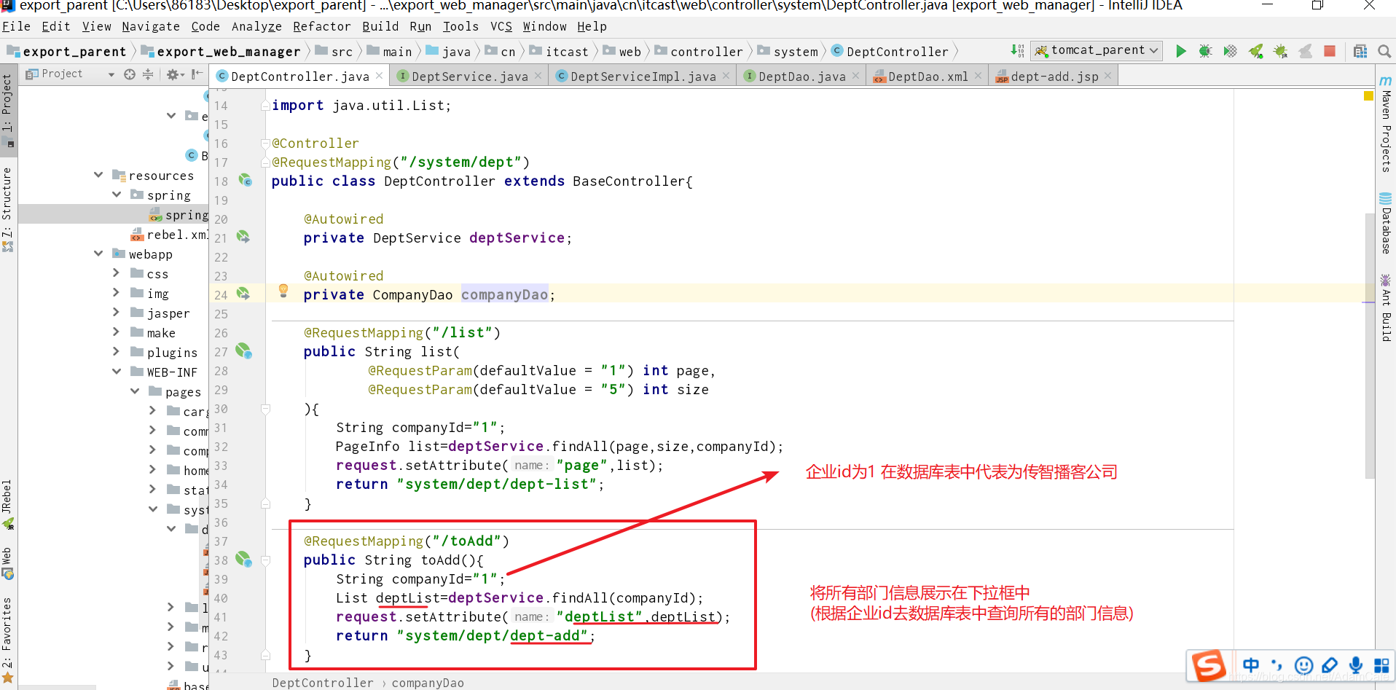
Task: Stop the running process with red square
Action: click(x=1330, y=51)
